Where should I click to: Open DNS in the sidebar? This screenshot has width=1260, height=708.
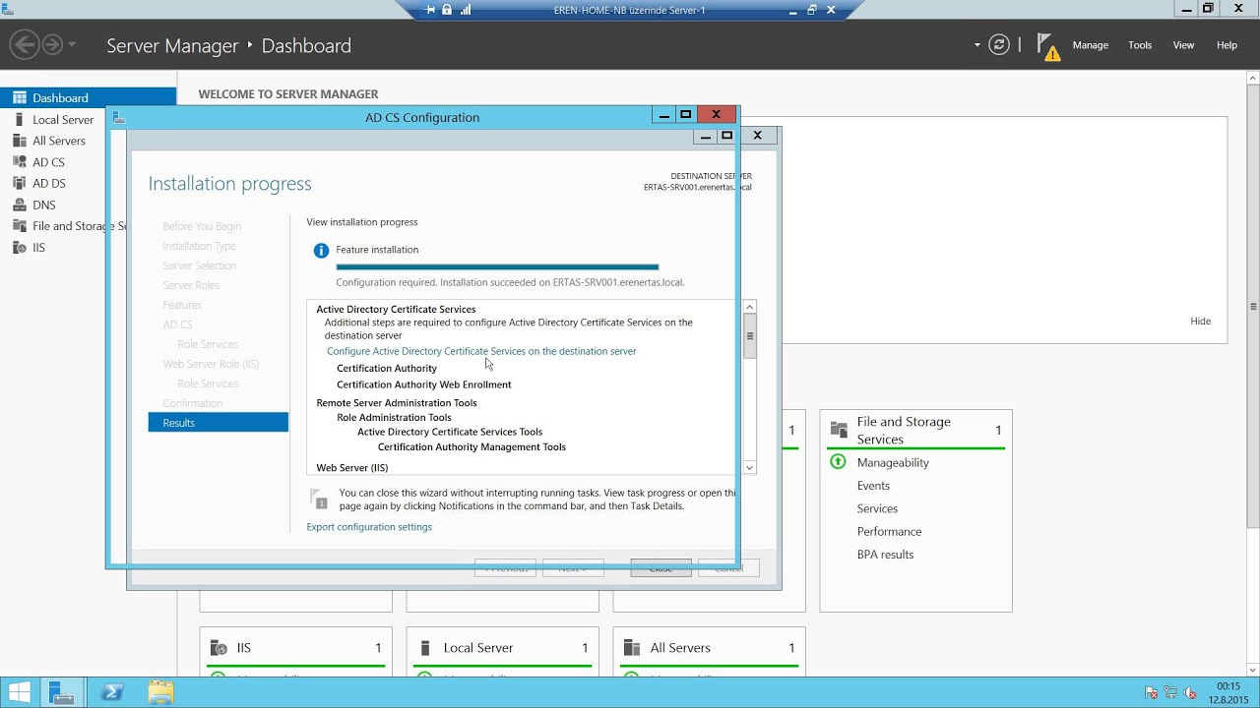44,205
